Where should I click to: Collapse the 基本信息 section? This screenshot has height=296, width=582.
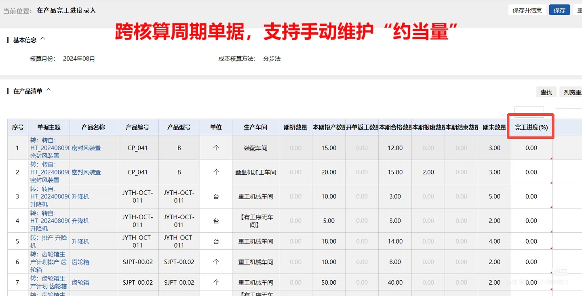[x=43, y=39]
